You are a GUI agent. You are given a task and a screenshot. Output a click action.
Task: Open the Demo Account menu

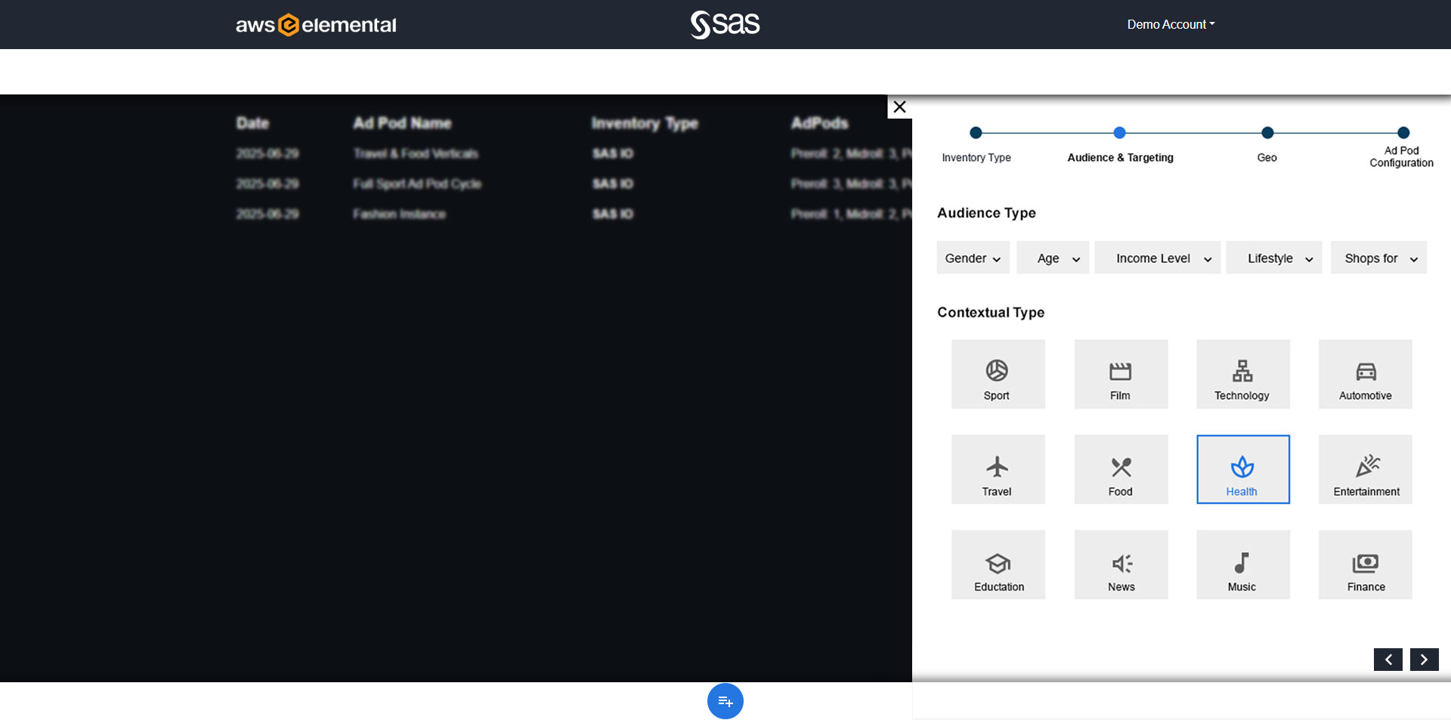click(x=1171, y=24)
